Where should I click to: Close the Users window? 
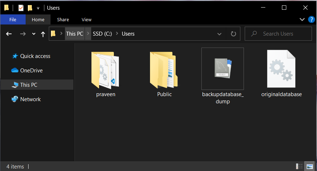tap(305, 8)
